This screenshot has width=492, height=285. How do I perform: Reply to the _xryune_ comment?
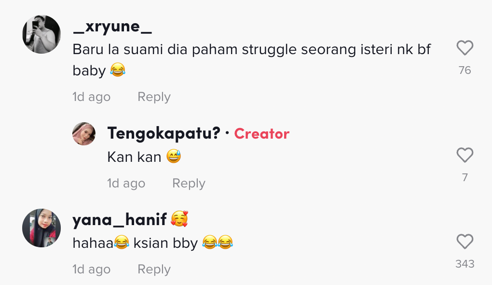coord(154,97)
